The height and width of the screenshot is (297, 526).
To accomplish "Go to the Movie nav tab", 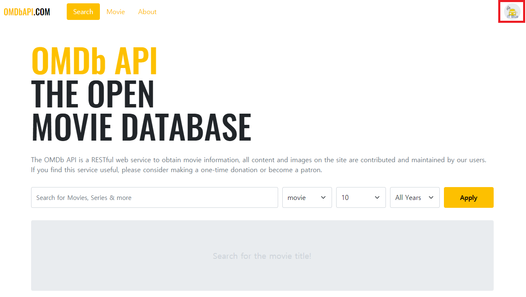I will (x=116, y=12).
